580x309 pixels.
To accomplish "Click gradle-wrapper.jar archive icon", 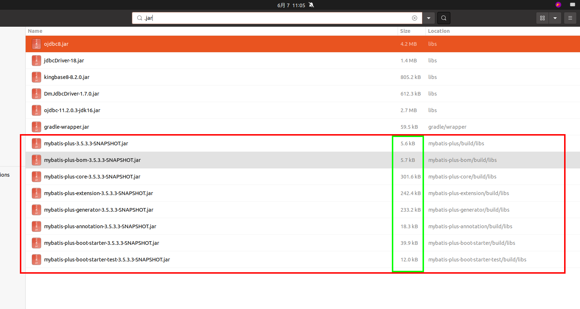I will (36, 127).
